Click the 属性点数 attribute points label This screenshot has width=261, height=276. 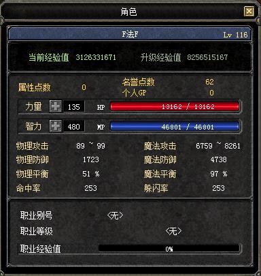point(34,87)
